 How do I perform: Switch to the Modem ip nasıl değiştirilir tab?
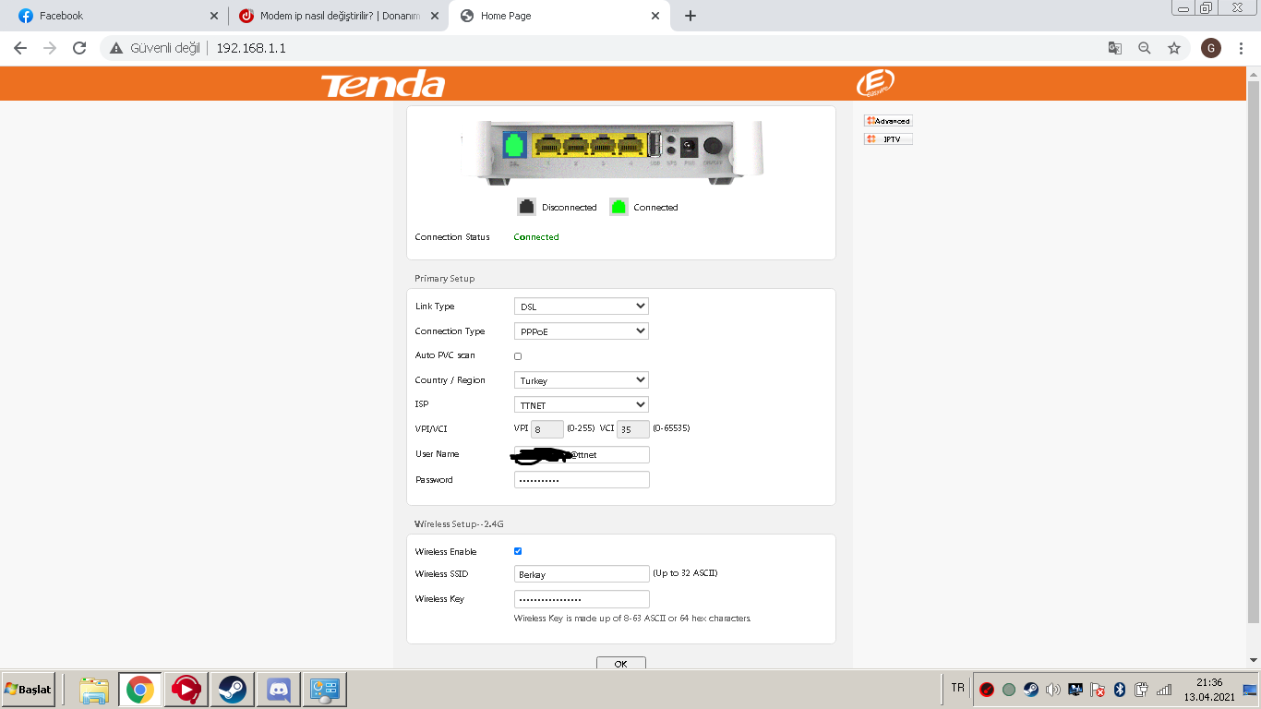(x=338, y=16)
